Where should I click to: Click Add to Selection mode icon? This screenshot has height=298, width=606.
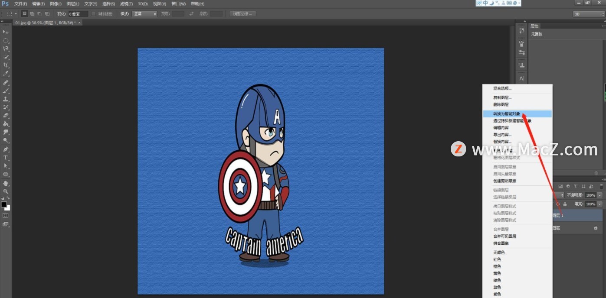[x=32, y=14]
